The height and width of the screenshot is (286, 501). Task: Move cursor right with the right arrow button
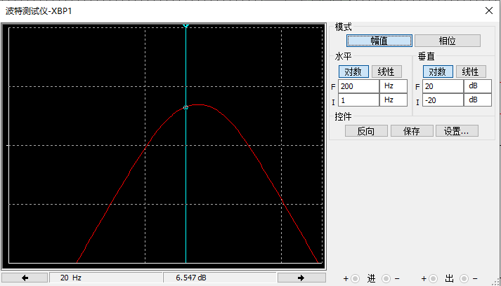[301, 278]
